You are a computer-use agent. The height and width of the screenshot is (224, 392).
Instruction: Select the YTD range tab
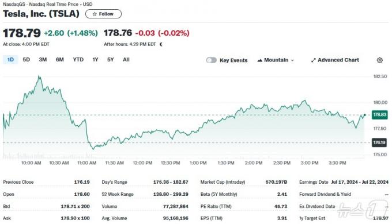[78, 60]
